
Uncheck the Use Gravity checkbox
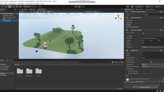142,60
